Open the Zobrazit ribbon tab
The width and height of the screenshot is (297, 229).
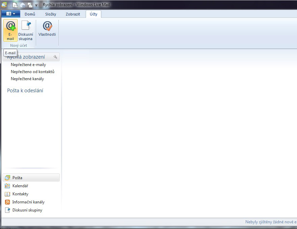(73, 14)
